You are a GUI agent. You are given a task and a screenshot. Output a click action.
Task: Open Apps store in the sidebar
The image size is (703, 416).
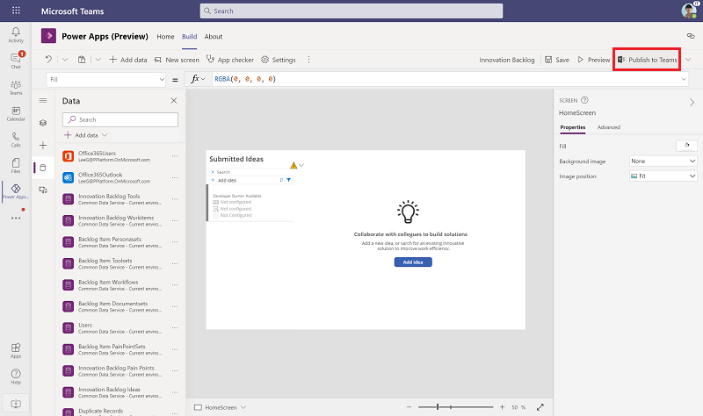pyautogui.click(x=16, y=351)
